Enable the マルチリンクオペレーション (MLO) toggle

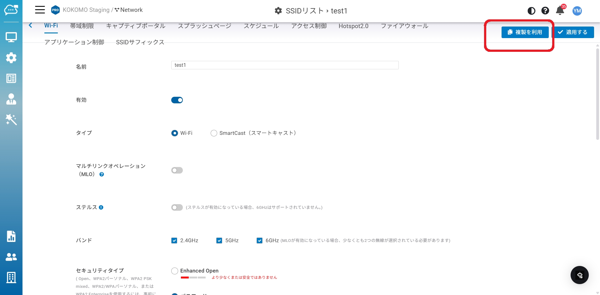177,170
